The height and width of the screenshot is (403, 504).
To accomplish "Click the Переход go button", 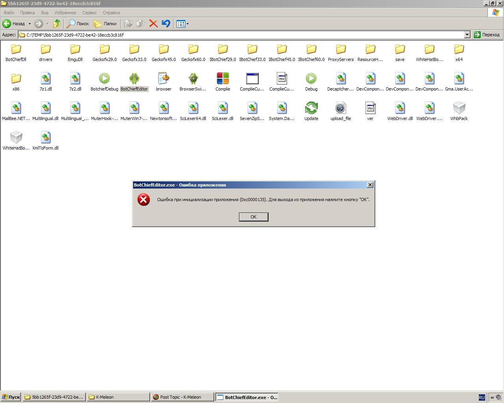I will pos(487,35).
